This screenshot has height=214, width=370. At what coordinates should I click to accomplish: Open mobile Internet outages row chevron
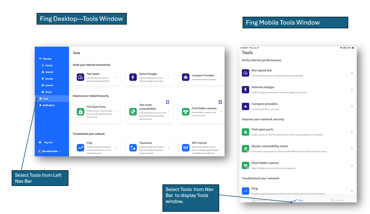352,90
